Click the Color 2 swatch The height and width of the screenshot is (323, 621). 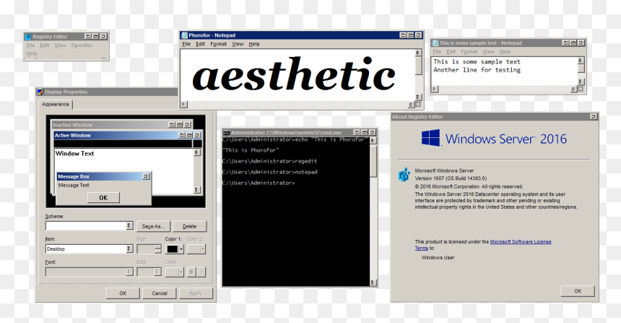tap(196, 249)
